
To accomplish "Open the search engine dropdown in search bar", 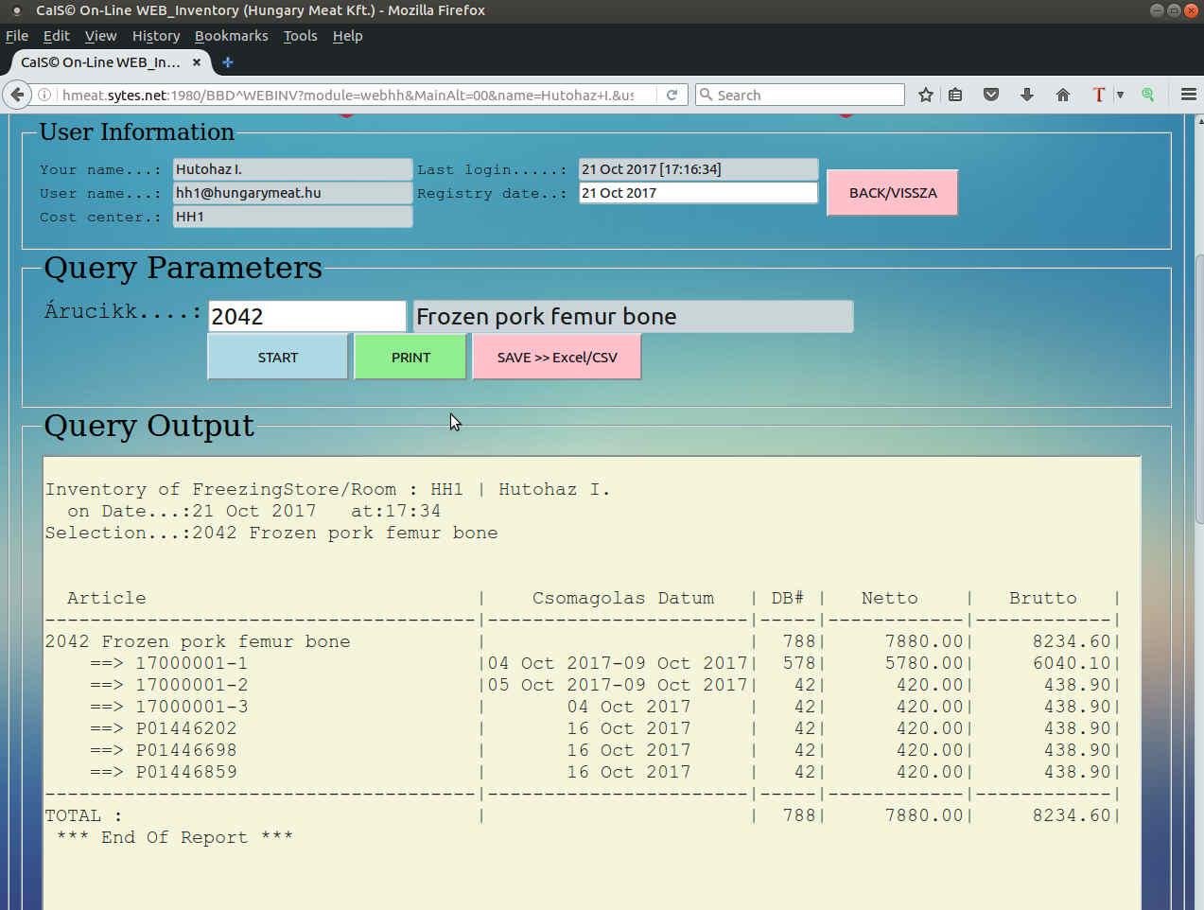I will point(707,95).
